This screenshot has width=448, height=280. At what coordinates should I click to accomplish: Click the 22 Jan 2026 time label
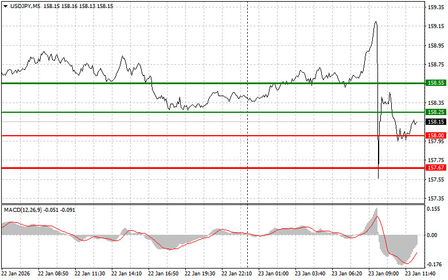tap(15, 274)
